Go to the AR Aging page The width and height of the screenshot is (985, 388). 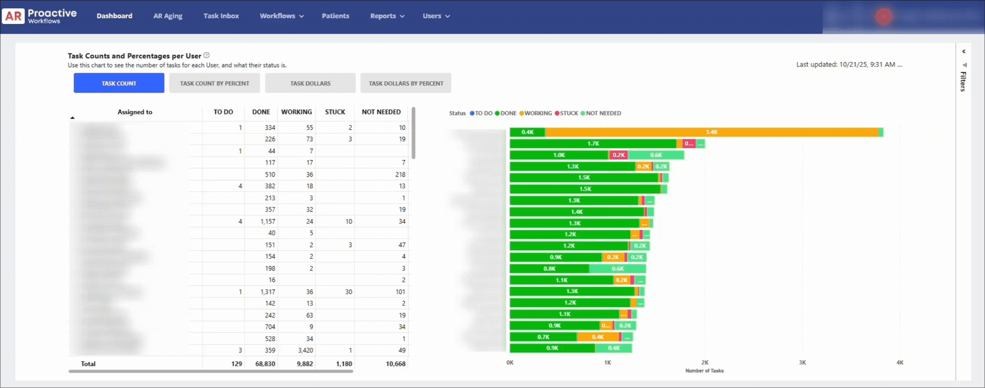tap(168, 16)
